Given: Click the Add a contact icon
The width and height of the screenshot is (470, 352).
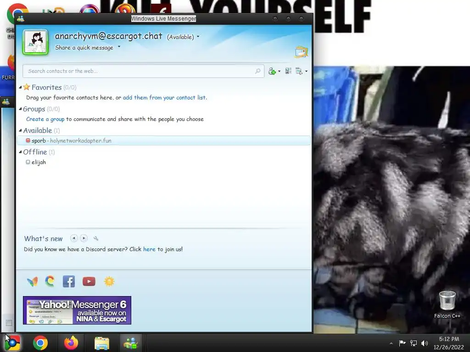Looking at the screenshot, I should [x=272, y=71].
